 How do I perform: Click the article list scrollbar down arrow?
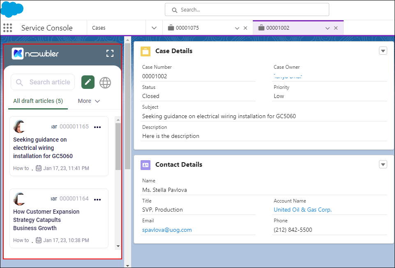[x=118, y=246]
